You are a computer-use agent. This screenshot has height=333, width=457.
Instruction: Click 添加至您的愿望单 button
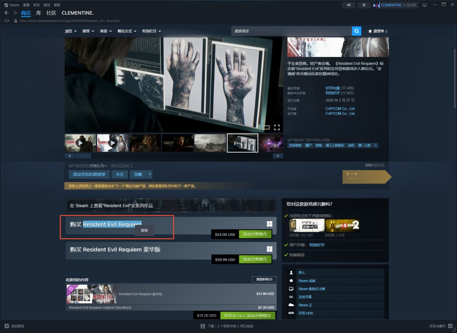click(89, 174)
